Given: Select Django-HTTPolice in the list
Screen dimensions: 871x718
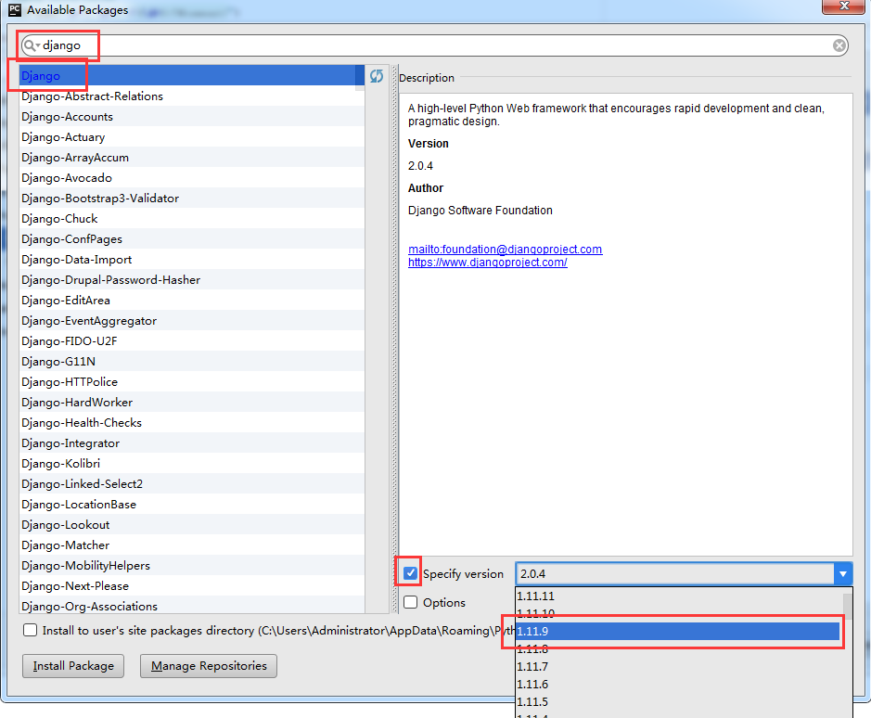Looking at the screenshot, I should [192, 382].
